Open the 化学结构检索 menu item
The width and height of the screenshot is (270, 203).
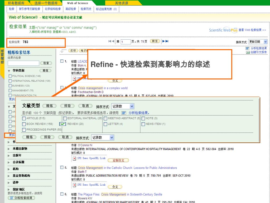pyautogui.click(x=53, y=9)
